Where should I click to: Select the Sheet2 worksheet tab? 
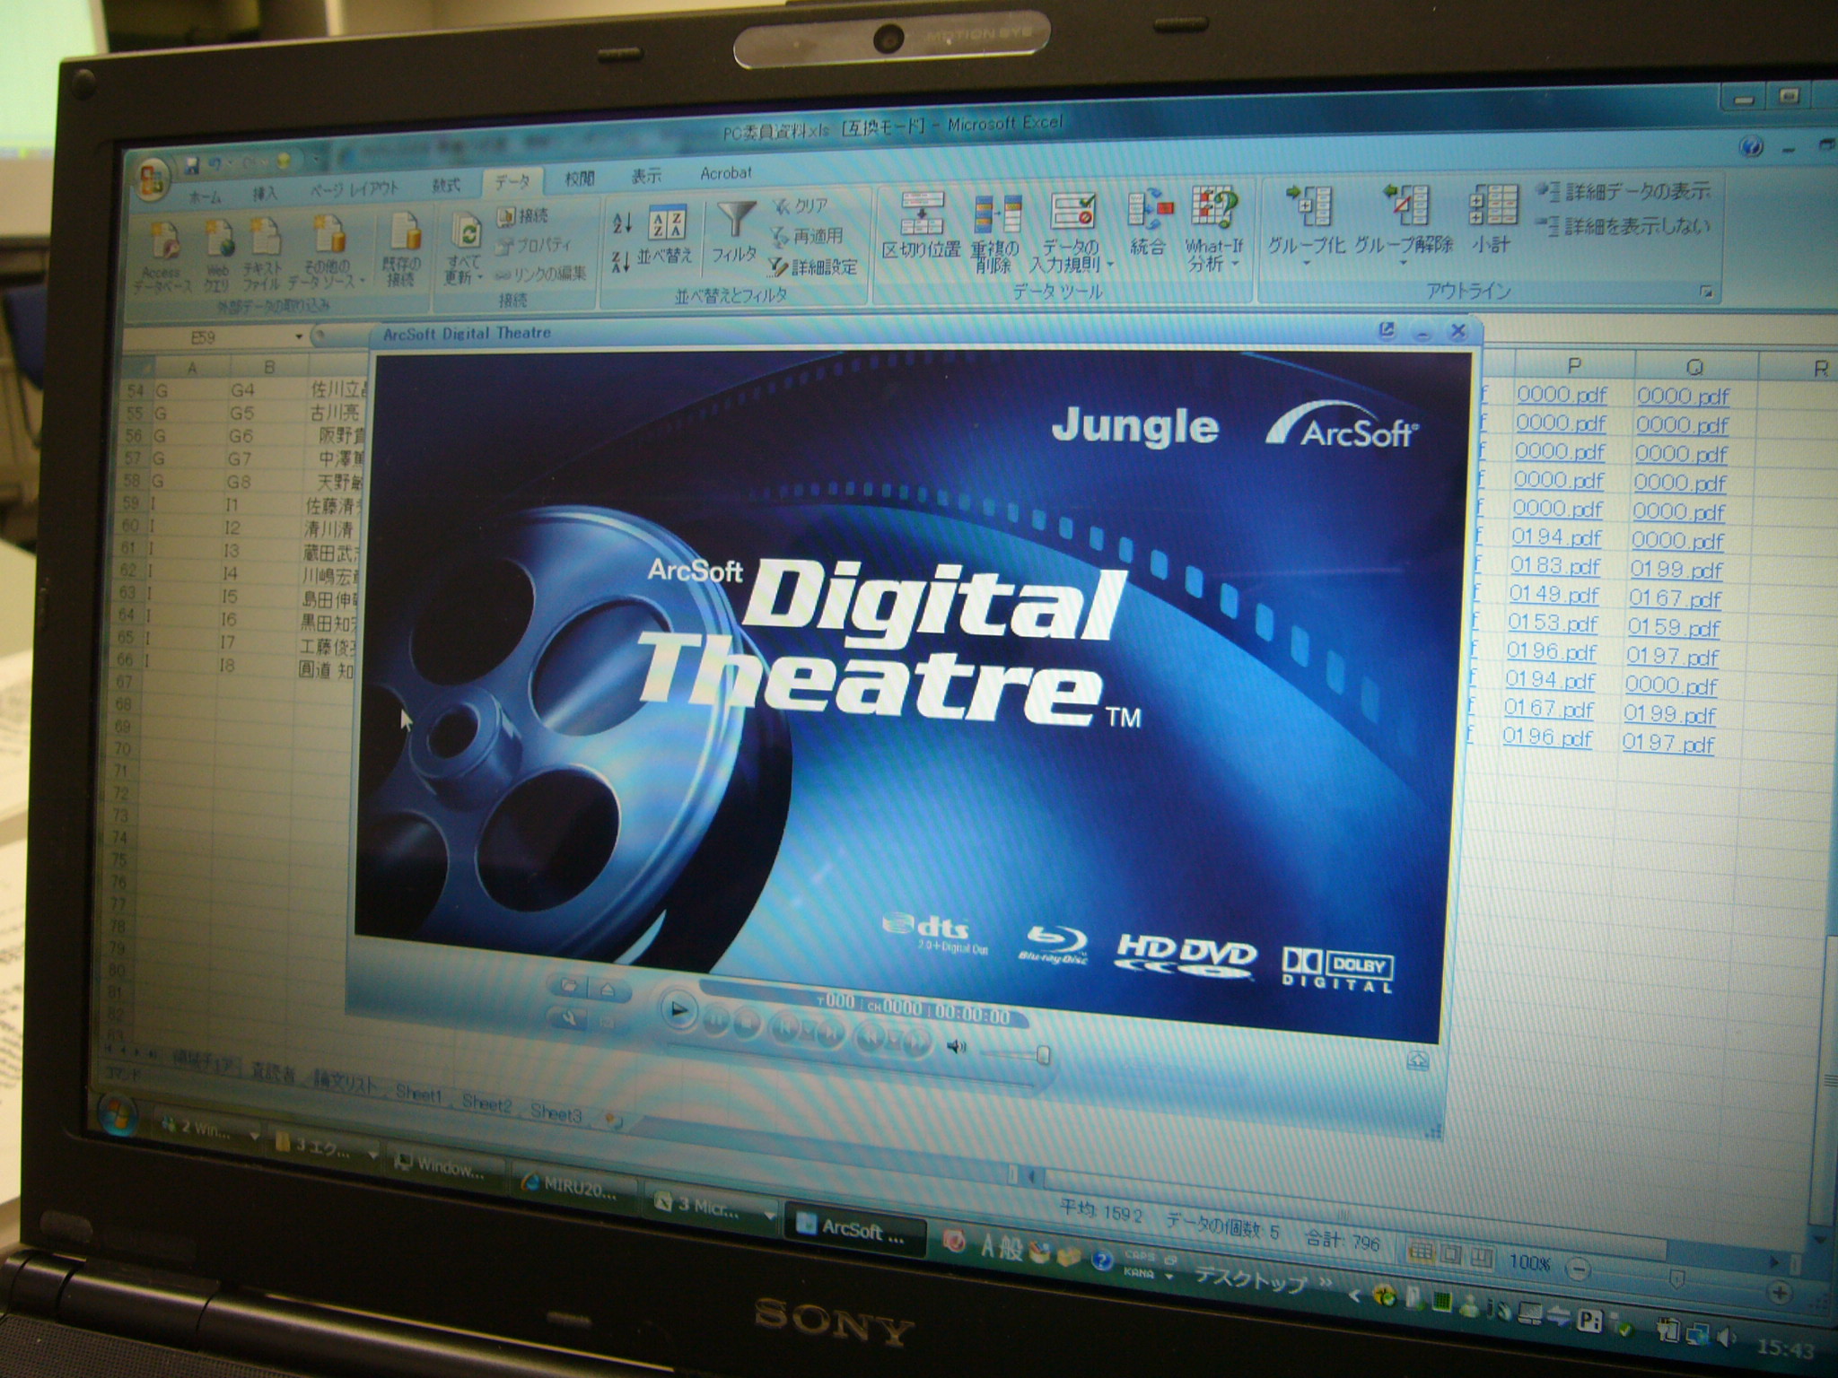point(486,1105)
